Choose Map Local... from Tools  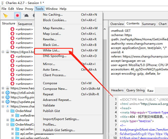[68, 34]
